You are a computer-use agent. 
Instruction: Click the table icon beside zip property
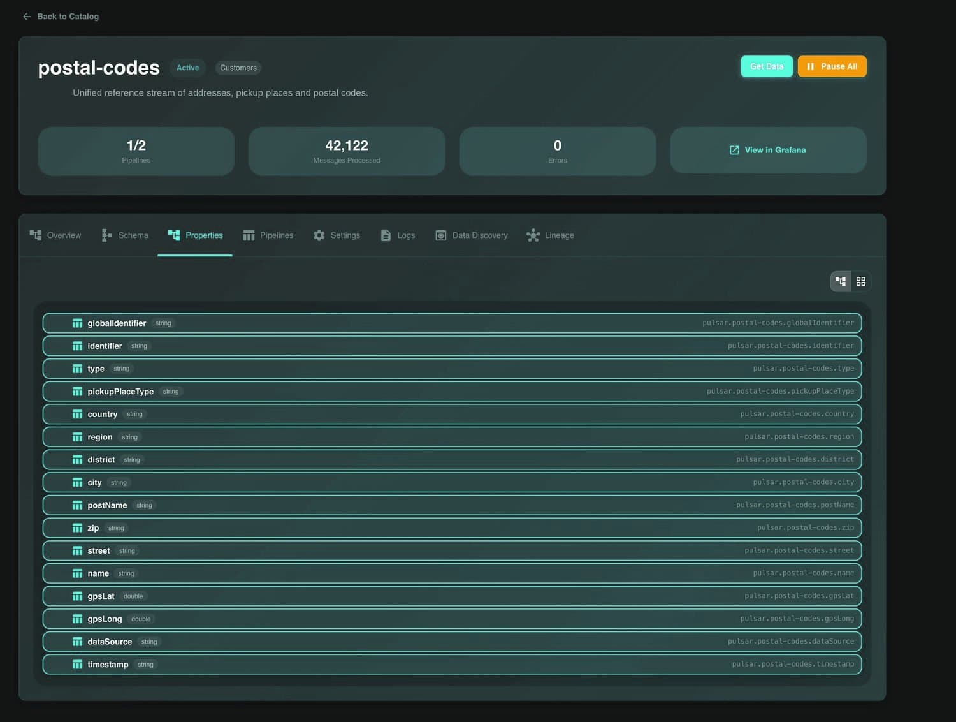point(77,528)
